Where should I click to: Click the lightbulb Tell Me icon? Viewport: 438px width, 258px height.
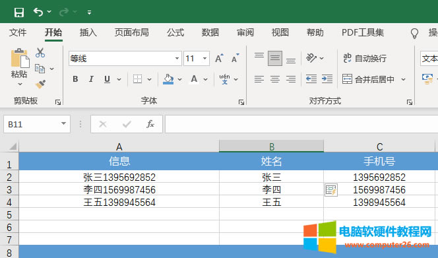pos(414,33)
